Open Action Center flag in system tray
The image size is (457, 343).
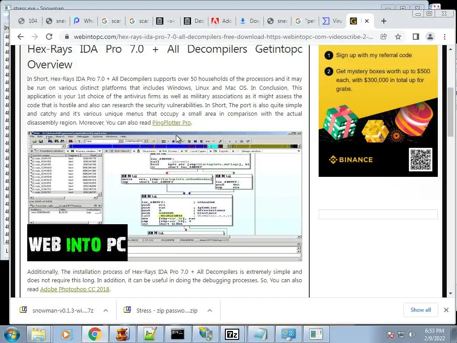pos(390,335)
